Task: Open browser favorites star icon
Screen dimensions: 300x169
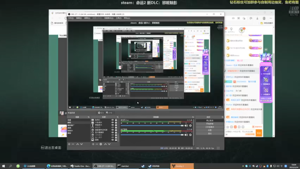Action: click(251, 18)
